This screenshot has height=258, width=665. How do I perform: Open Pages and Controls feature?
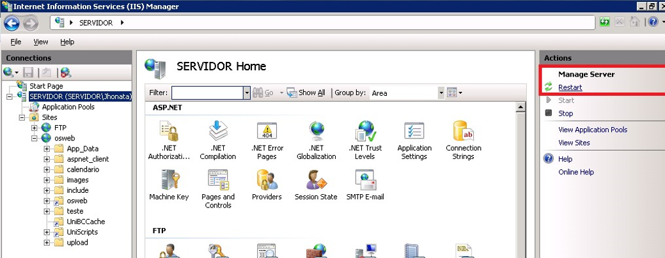[218, 179]
